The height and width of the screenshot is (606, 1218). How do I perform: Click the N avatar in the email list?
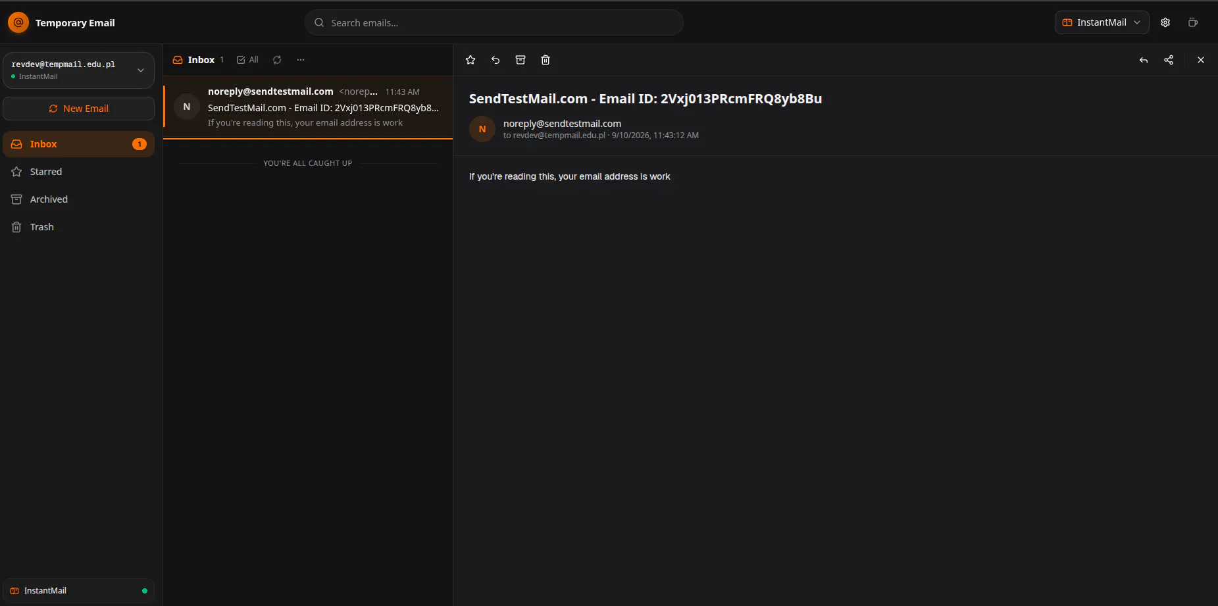187,107
